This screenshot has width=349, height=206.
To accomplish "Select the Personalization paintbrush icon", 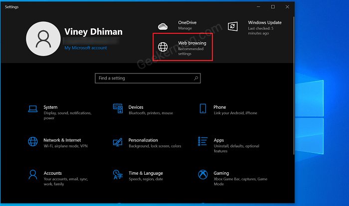I will tap(118, 142).
